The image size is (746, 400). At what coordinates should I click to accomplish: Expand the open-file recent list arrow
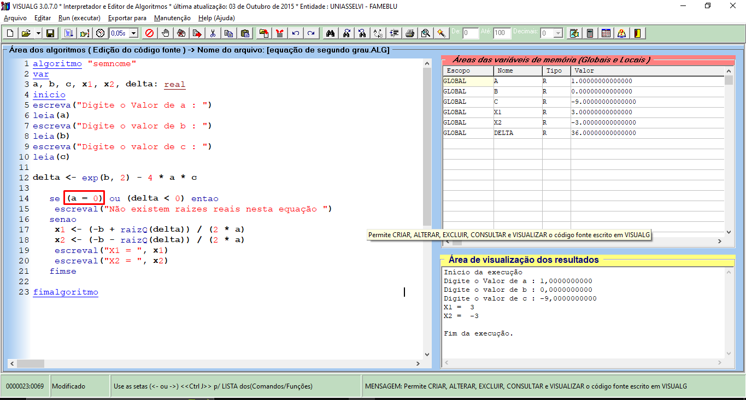tap(38, 33)
